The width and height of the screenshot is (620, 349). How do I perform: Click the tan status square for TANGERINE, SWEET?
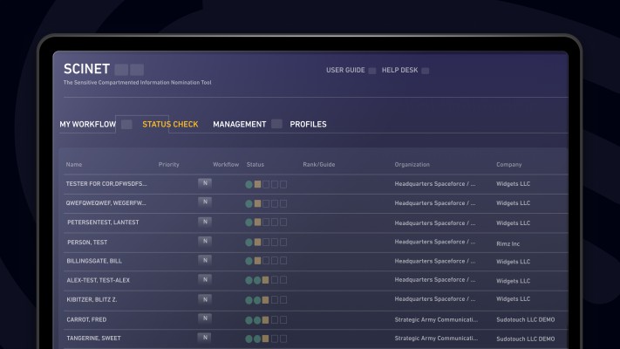[x=265, y=339]
